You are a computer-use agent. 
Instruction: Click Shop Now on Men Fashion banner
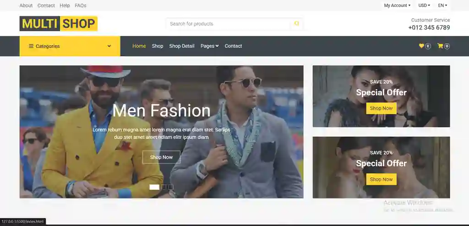coord(161,157)
